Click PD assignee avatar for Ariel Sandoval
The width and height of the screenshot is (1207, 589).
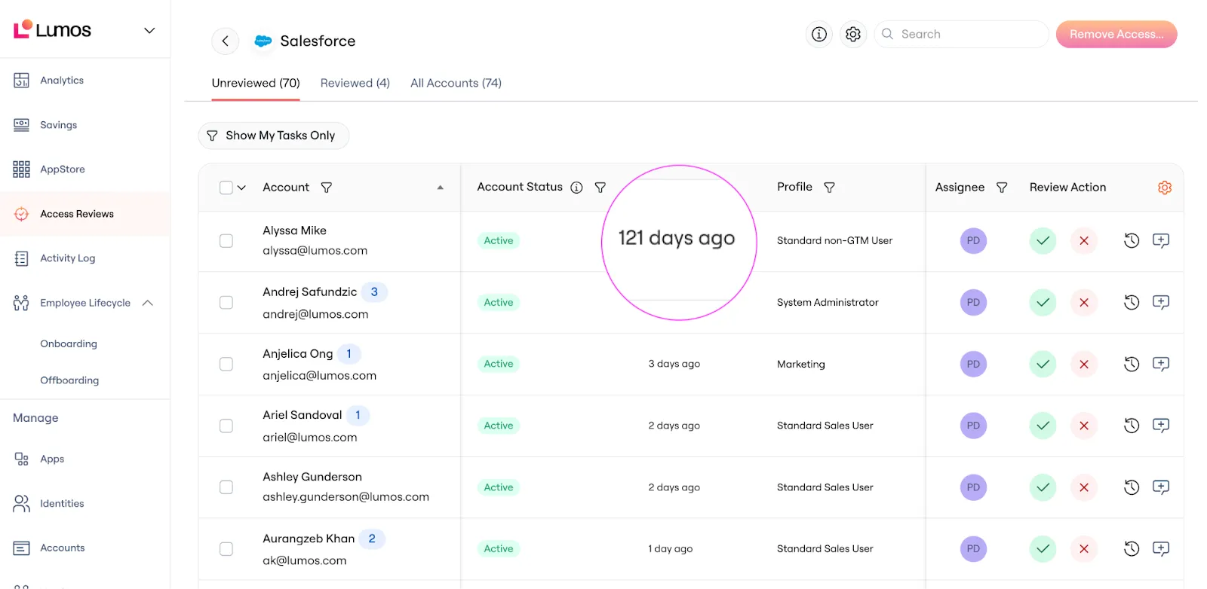click(x=973, y=426)
